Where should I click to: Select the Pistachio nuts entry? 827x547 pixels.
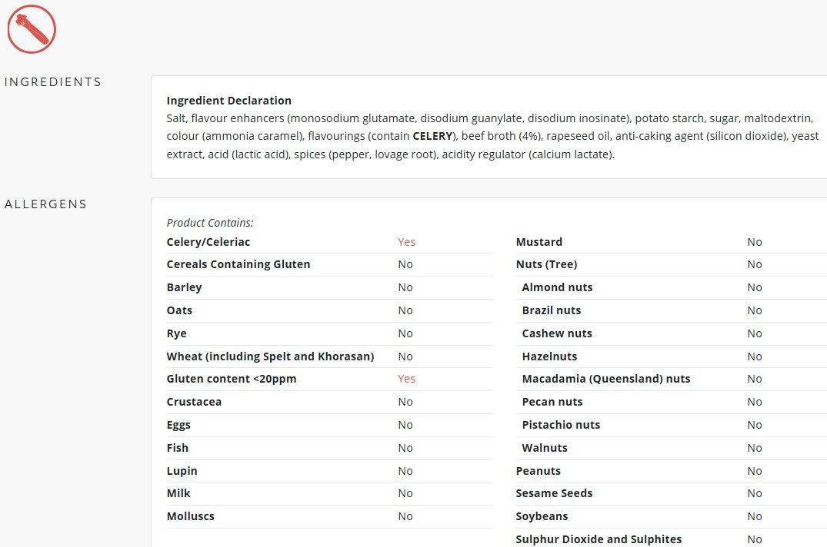(x=561, y=425)
